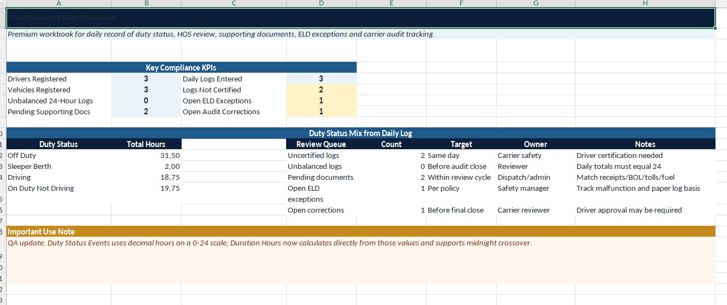Select the value next to Drivers Registered

click(x=146, y=79)
